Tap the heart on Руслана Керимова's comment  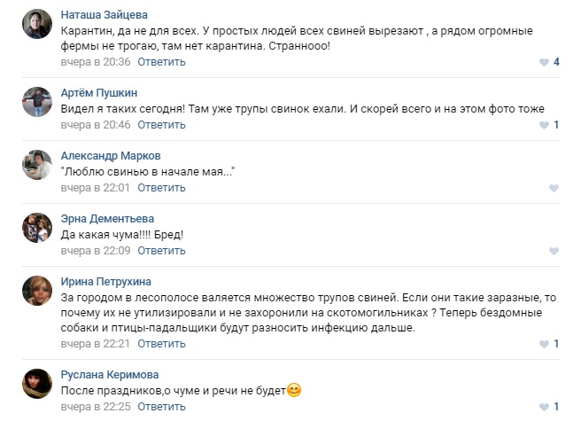pos(544,407)
